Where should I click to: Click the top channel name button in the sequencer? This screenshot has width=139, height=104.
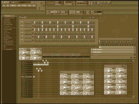pyautogui.click(x=28, y=22)
